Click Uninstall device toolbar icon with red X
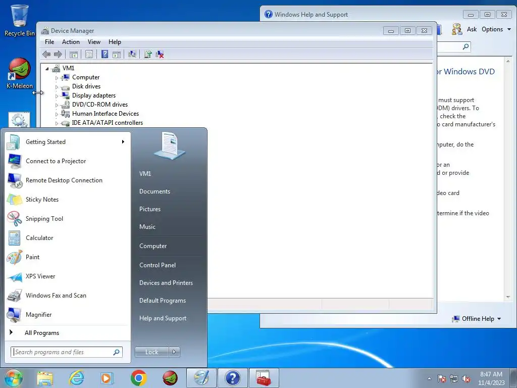 160,54
